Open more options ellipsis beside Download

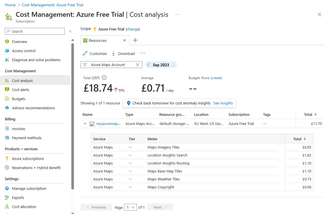coord(143,53)
